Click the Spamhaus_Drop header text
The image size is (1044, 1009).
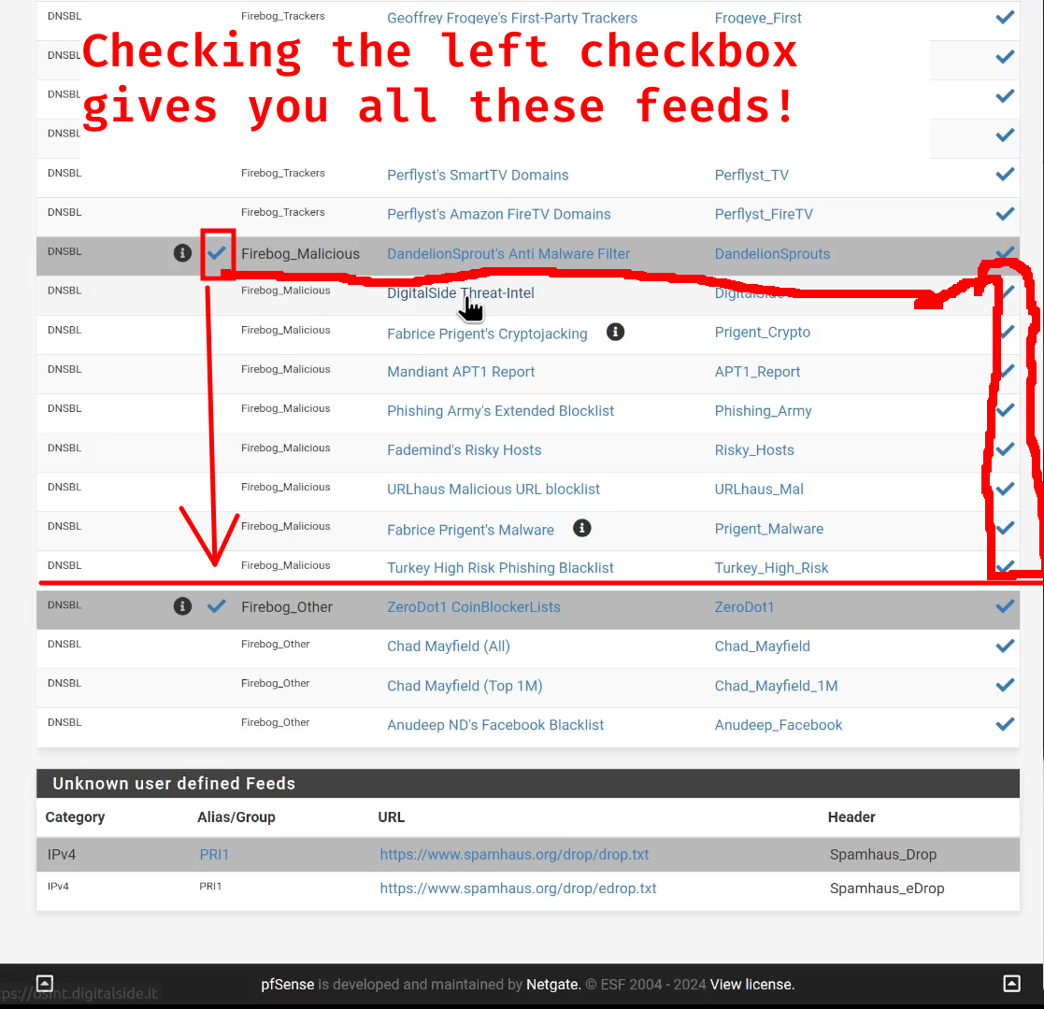(883, 854)
